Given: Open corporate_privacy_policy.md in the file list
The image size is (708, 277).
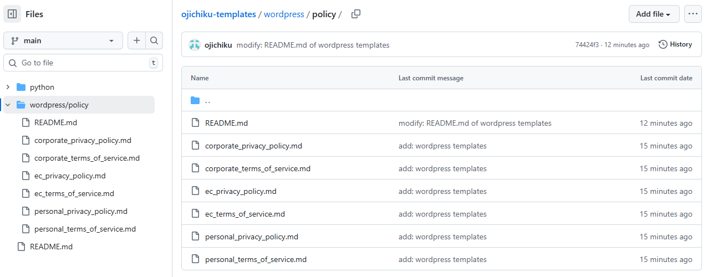Looking at the screenshot, I should tap(253, 146).
